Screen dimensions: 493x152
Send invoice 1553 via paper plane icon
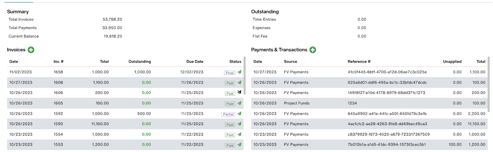(x=239, y=145)
